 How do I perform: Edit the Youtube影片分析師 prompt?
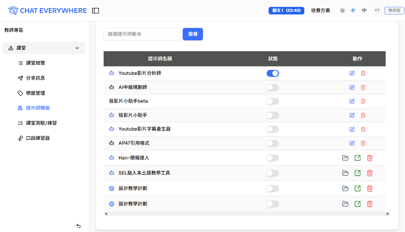pyautogui.click(x=352, y=73)
